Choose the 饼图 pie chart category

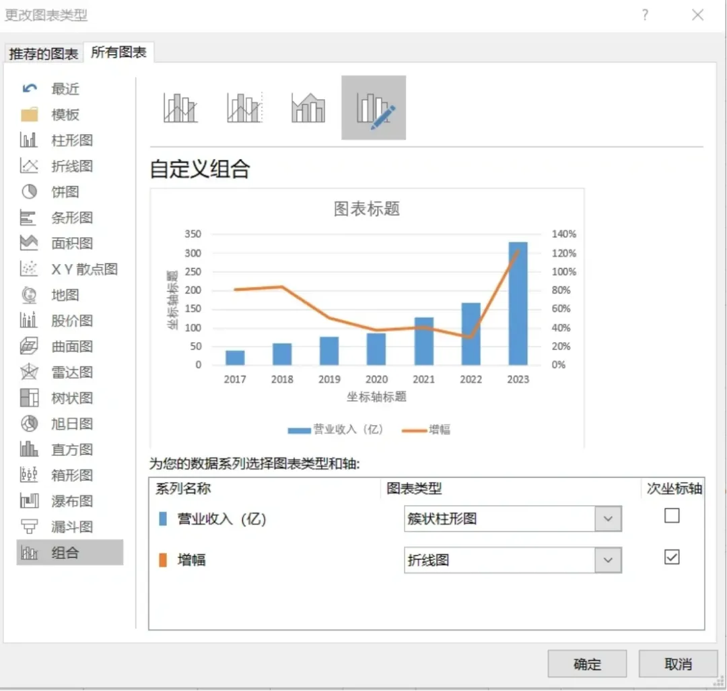[x=69, y=191]
